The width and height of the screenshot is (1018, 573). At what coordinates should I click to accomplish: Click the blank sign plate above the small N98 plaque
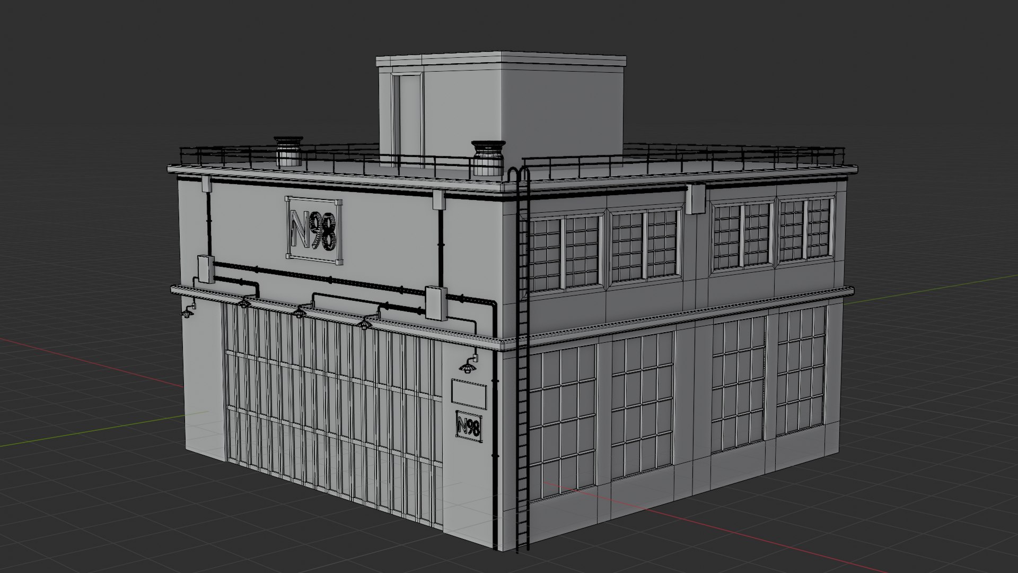tap(469, 393)
